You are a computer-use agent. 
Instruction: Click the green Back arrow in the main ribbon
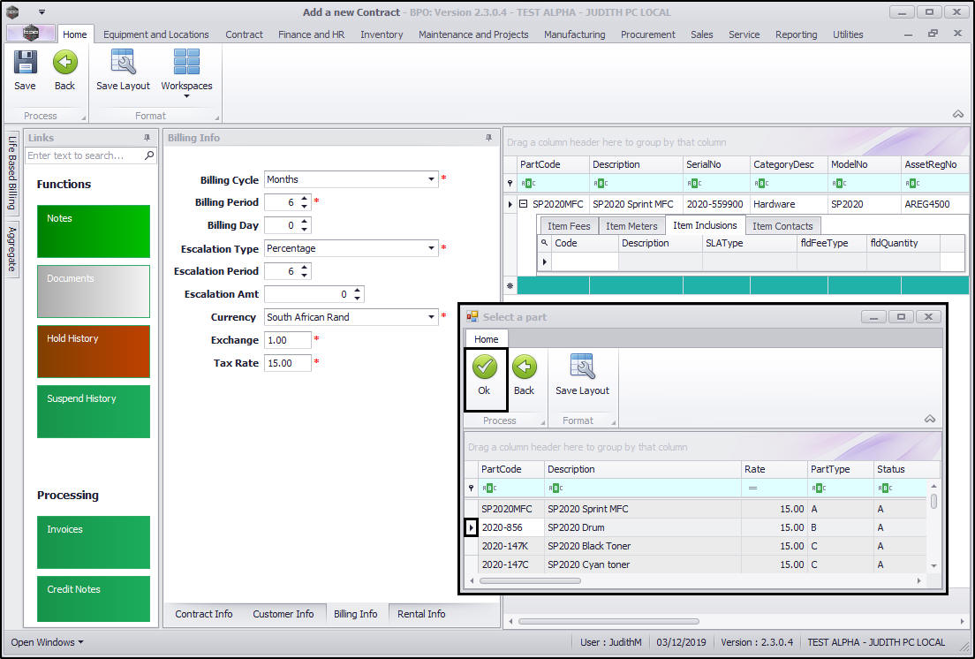64,64
